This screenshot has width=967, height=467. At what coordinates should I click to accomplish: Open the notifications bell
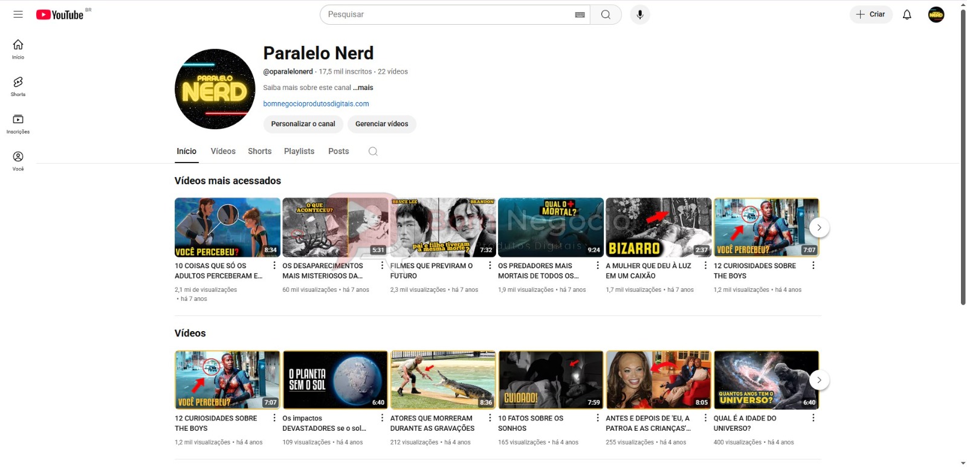click(x=907, y=14)
